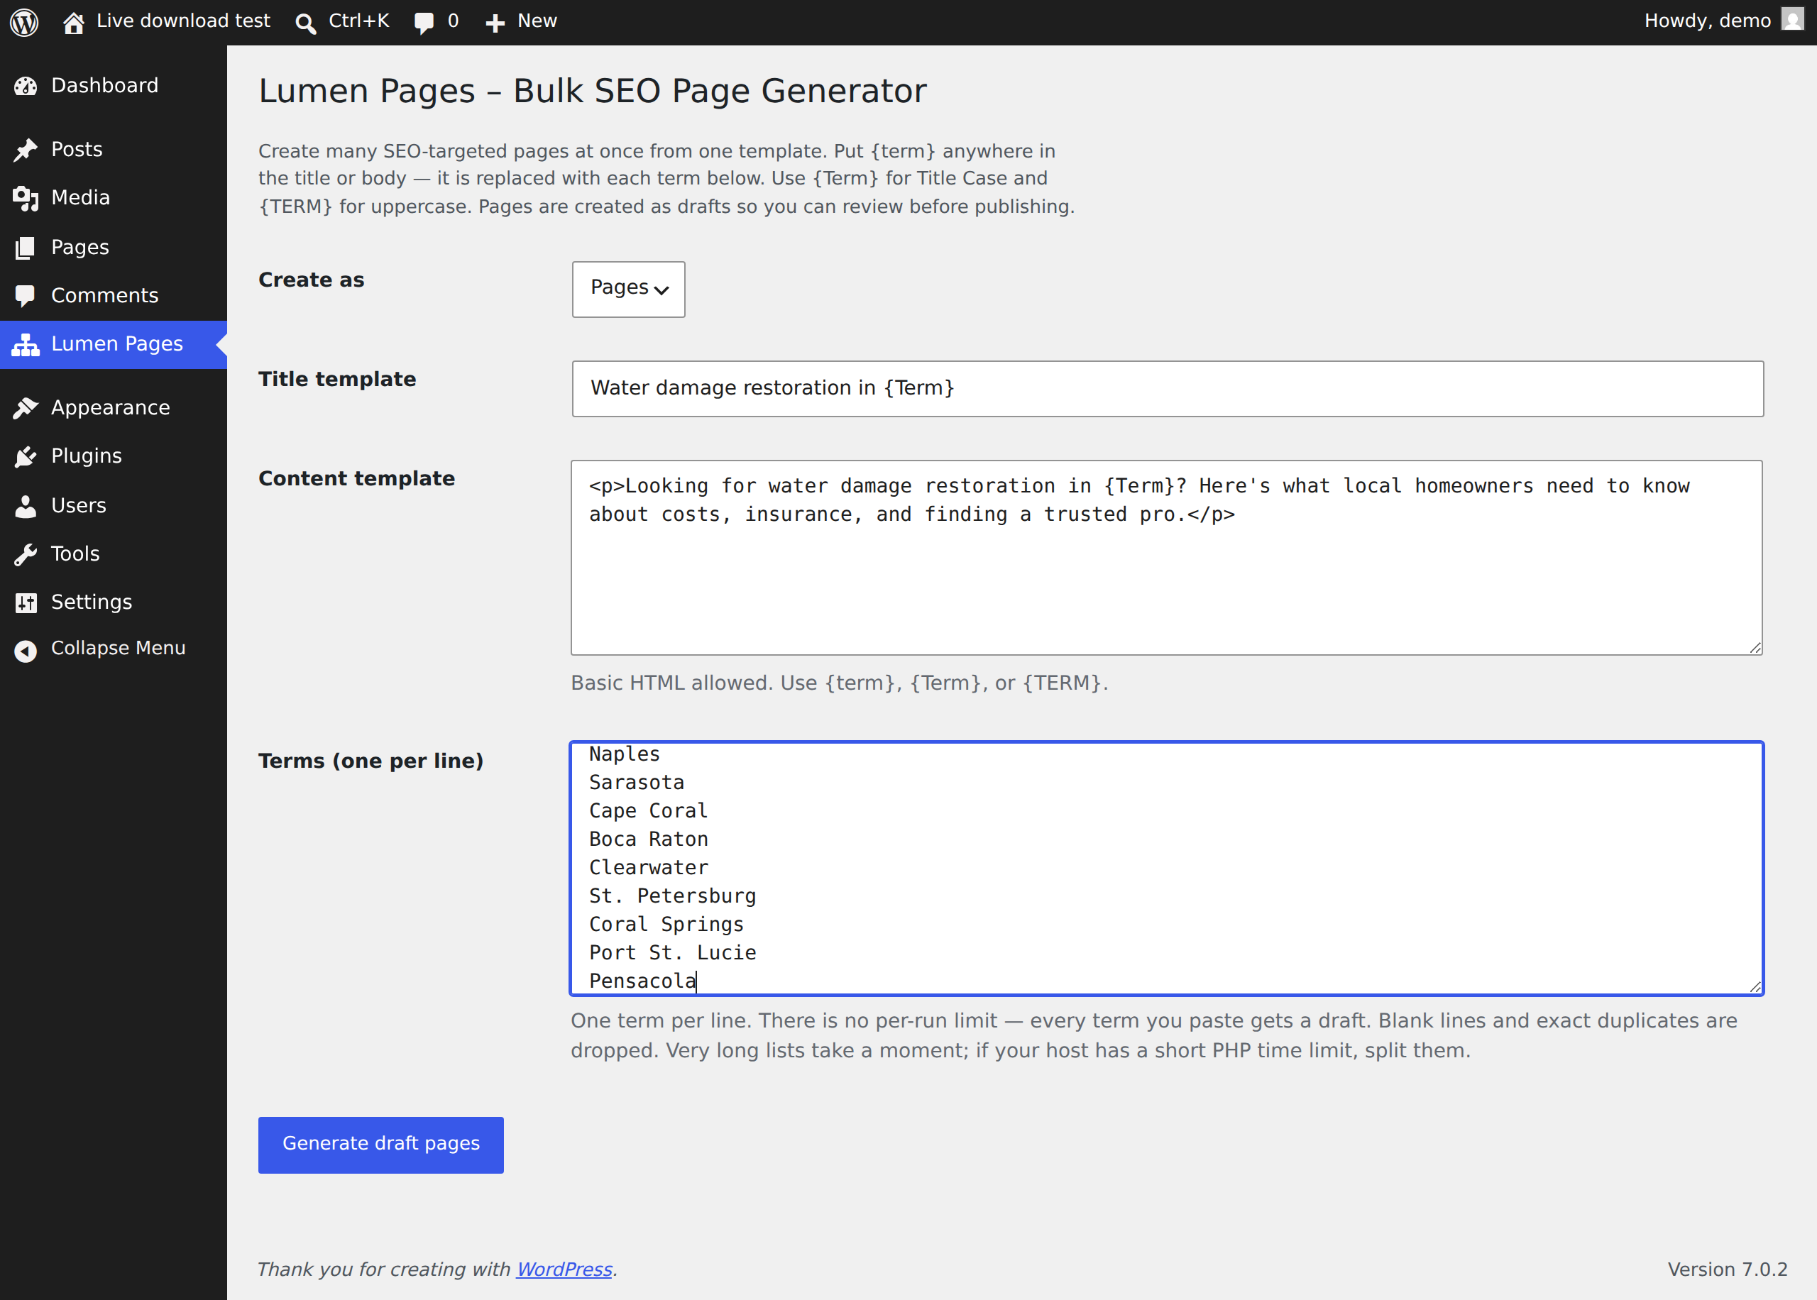The height and width of the screenshot is (1300, 1817).
Task: Click the search magnifier icon in admin bar
Action: click(305, 23)
